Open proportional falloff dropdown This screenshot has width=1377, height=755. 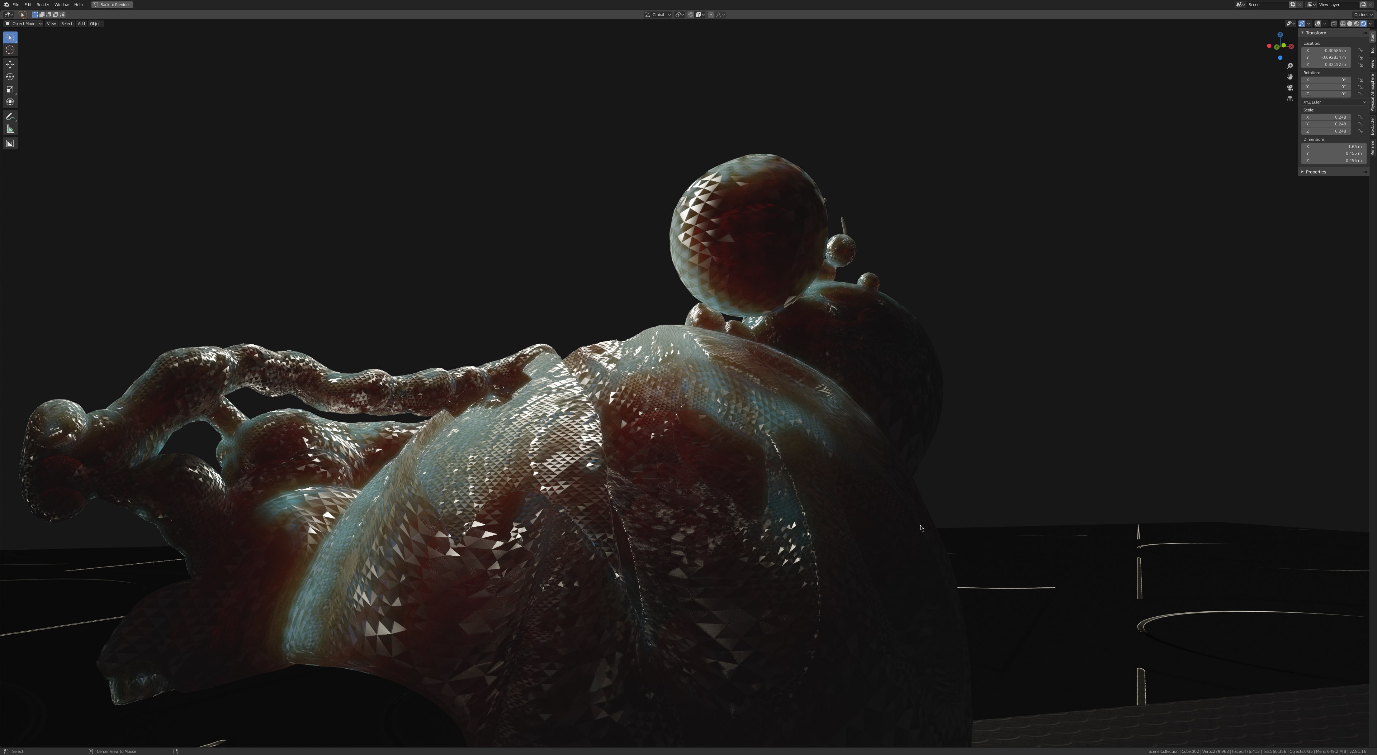point(720,15)
